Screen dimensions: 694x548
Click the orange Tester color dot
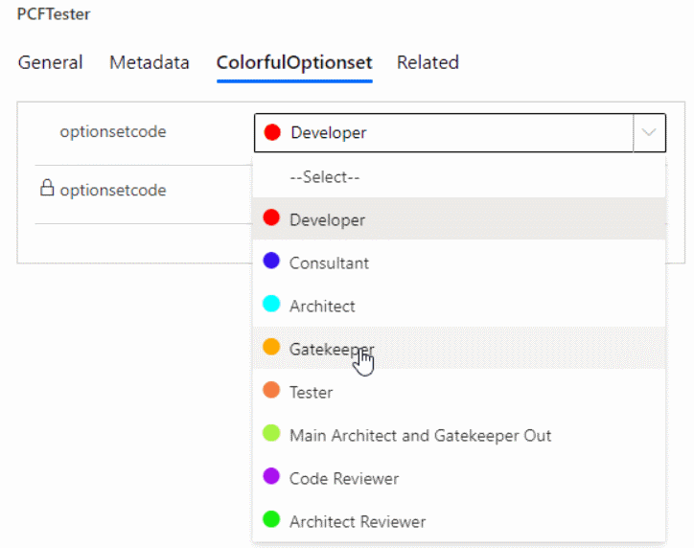coord(271,390)
